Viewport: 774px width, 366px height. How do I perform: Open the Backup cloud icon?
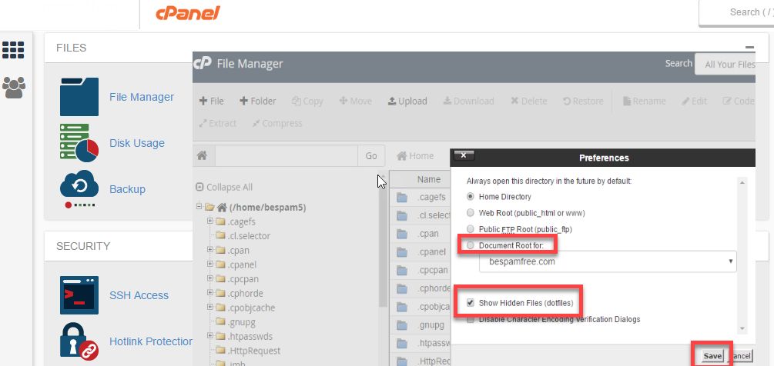click(x=79, y=188)
